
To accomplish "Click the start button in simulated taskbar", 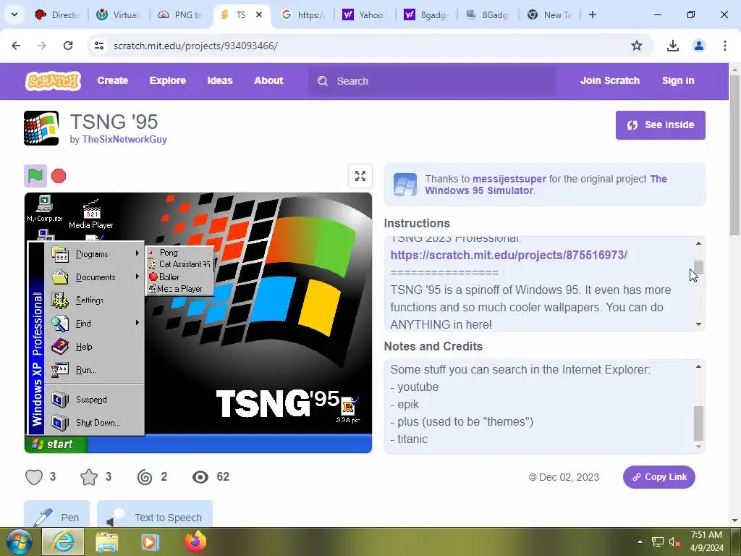I will click(56, 445).
